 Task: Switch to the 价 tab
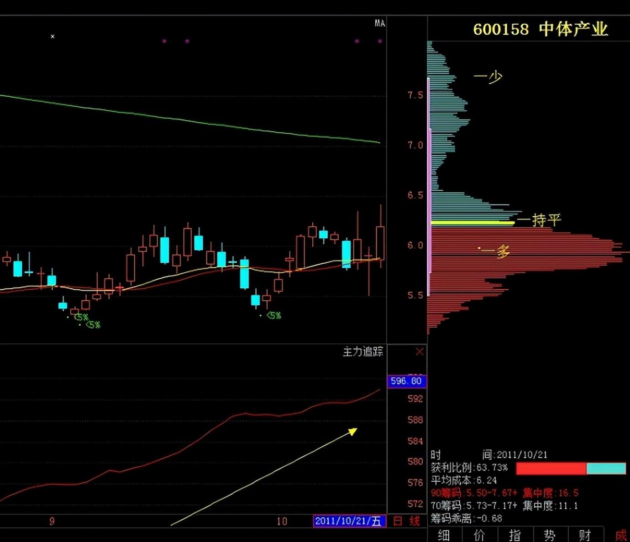[x=479, y=535]
